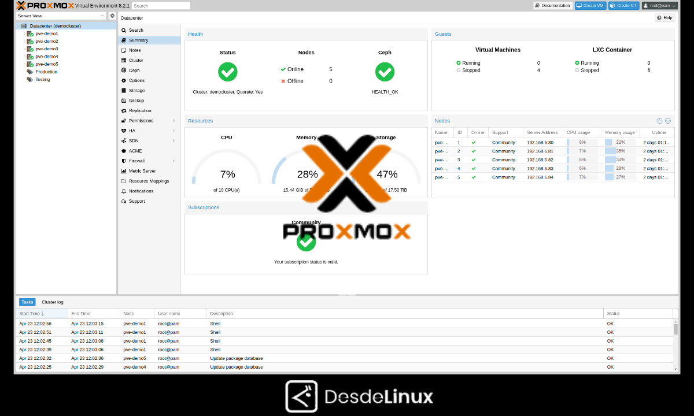Sort tasks by End Time column

pyautogui.click(x=94, y=314)
